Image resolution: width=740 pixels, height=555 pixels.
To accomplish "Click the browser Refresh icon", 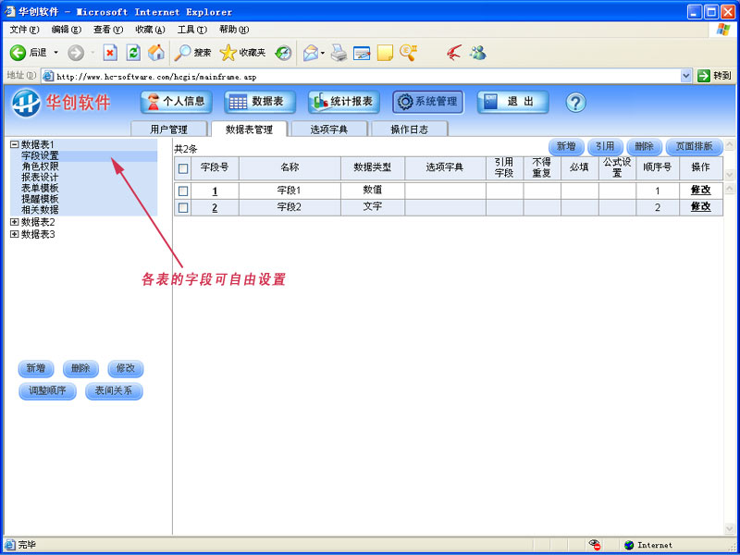I will click(133, 53).
